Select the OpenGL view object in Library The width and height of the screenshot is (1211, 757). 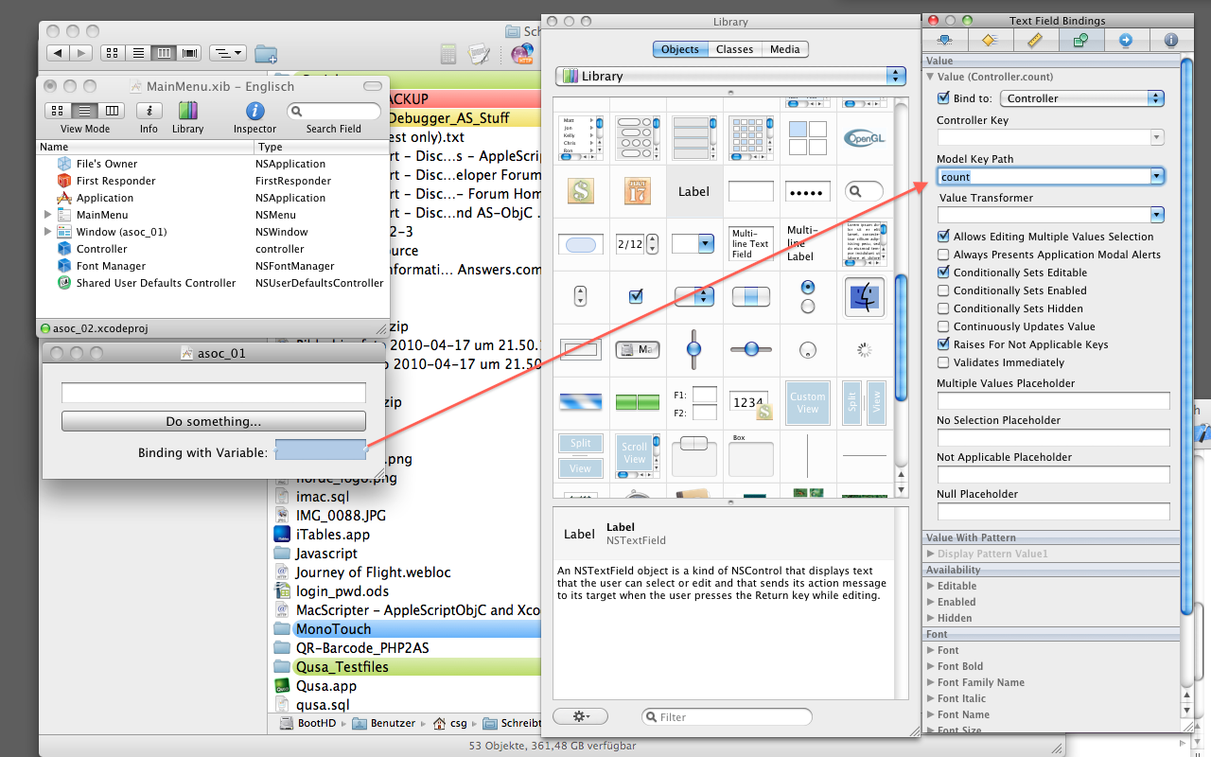click(863, 136)
